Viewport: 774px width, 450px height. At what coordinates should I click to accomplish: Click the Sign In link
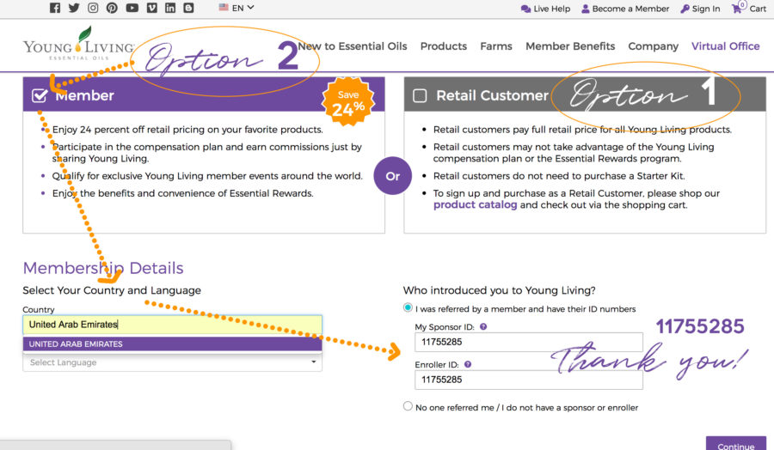tap(700, 9)
